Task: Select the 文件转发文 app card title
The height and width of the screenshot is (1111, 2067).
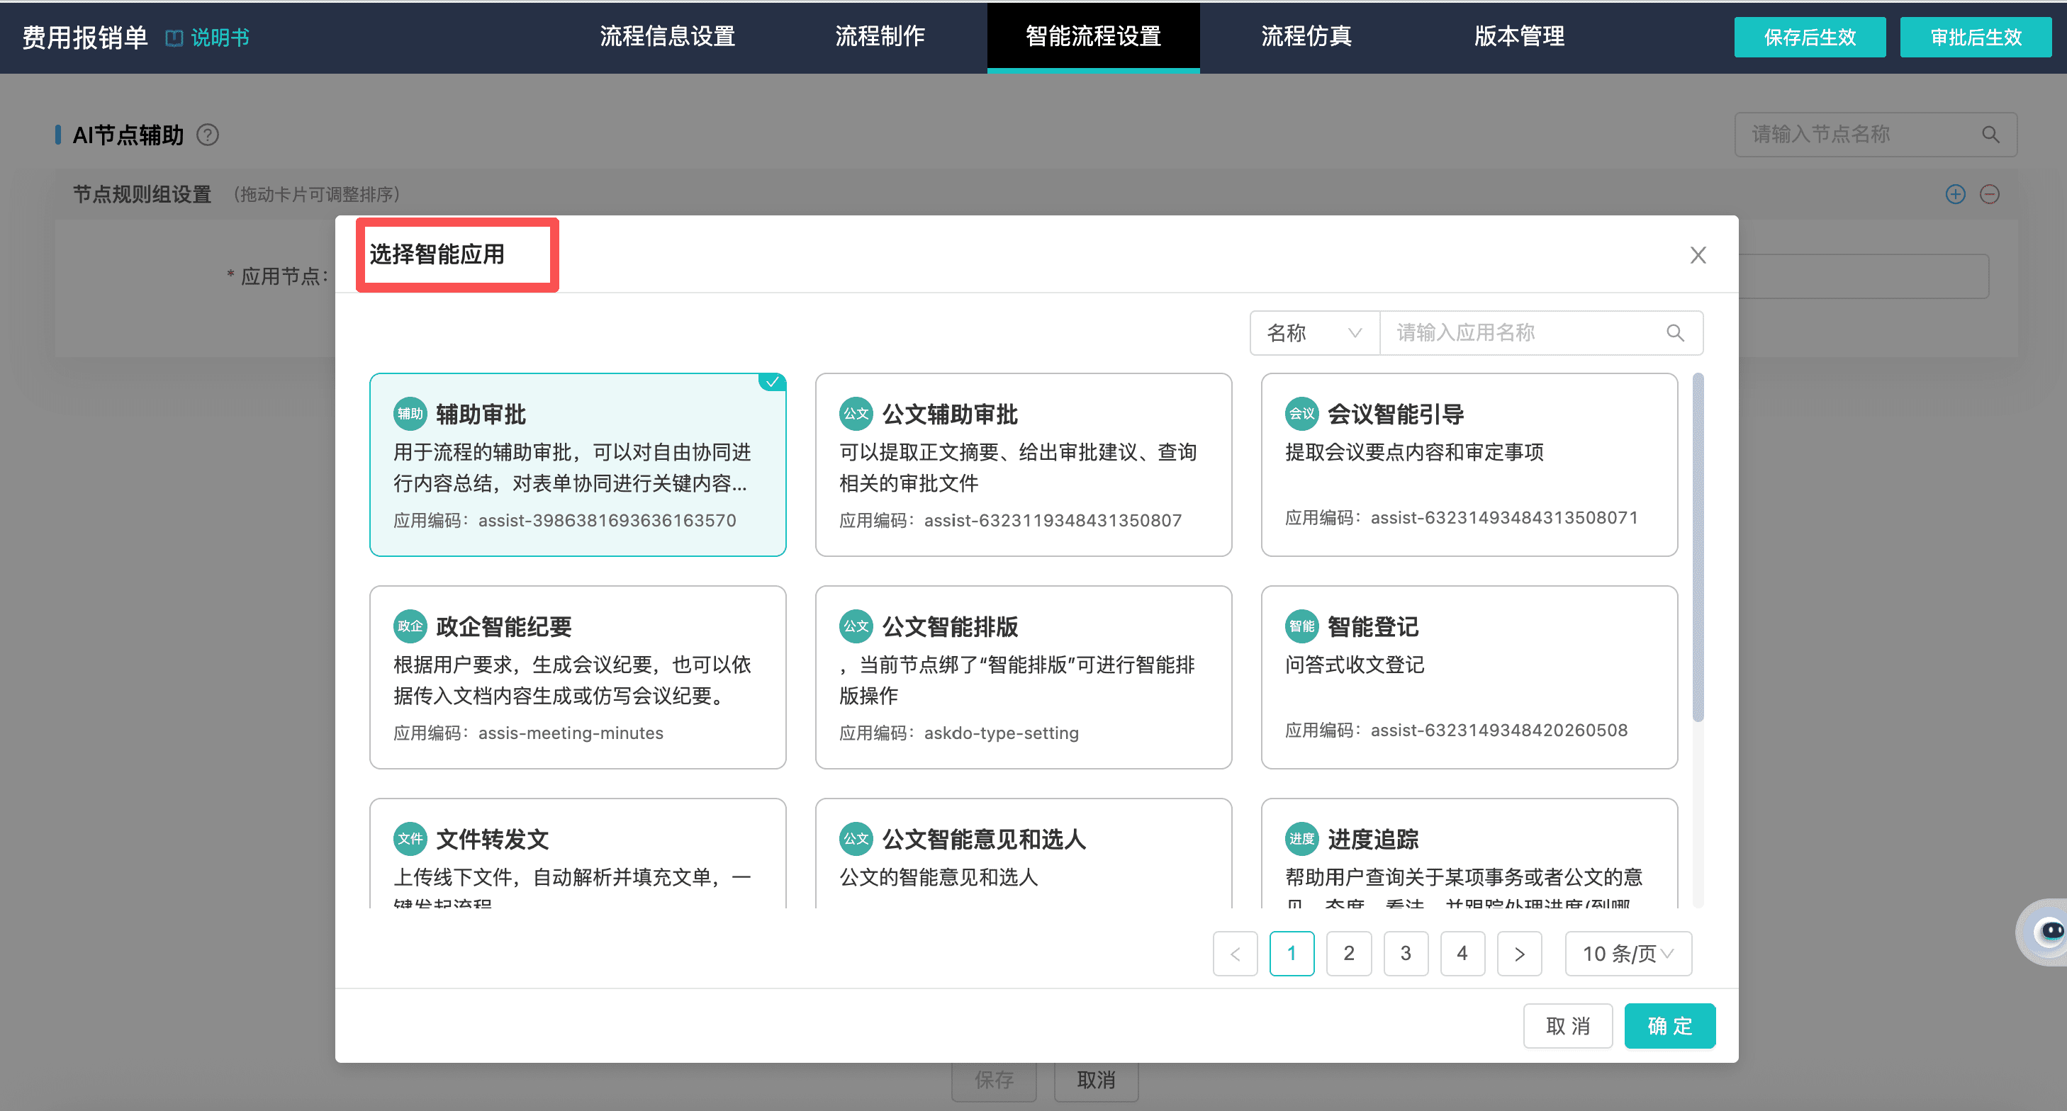Action: (493, 840)
